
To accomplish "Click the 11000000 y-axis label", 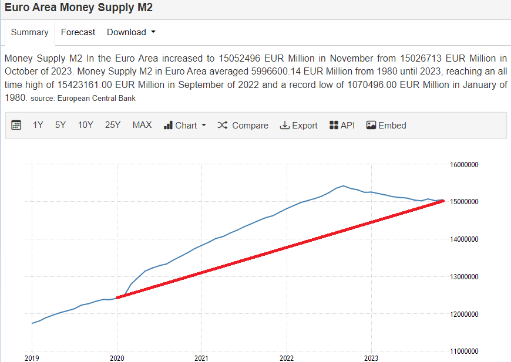I will 464,351.
